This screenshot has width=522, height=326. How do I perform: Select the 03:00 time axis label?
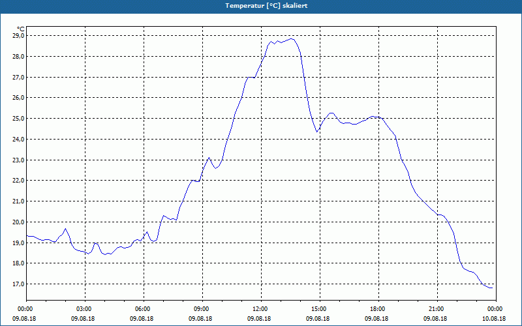(x=84, y=309)
